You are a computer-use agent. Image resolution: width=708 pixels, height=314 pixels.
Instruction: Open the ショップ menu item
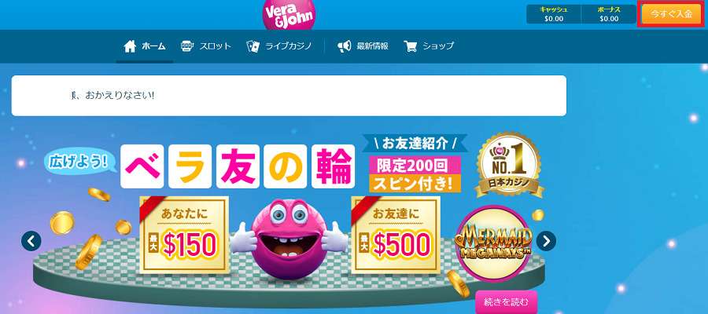coord(429,46)
